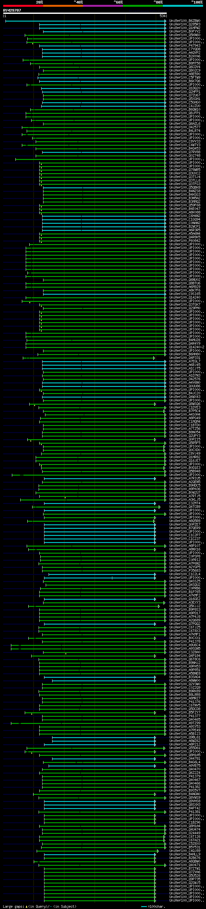Select label UniRef100_Q2UPY3
206x909 pixels.
point(185,436)
